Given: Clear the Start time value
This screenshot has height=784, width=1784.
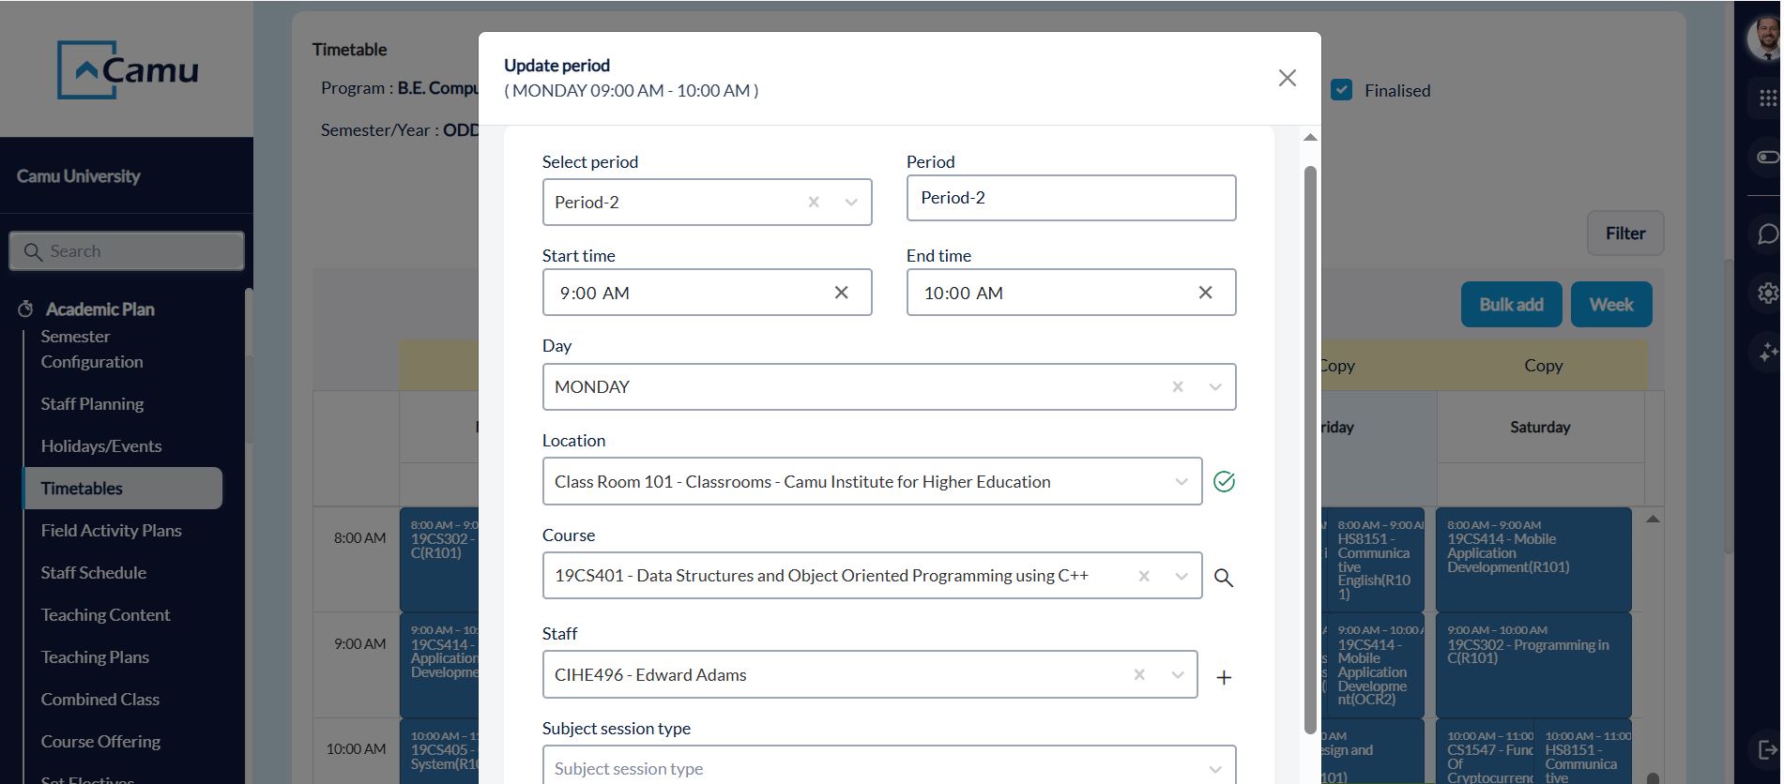Looking at the screenshot, I should pos(841,293).
